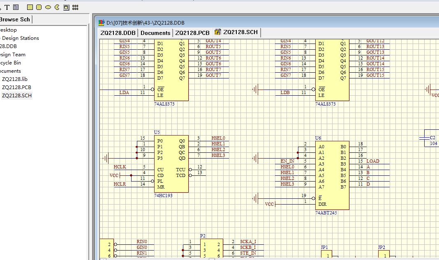
Task: Select the EN_IN net label at U6
Action: [x=288, y=161]
